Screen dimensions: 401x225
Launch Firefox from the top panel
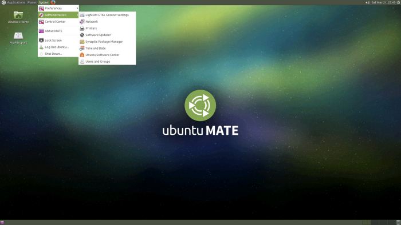53,2
